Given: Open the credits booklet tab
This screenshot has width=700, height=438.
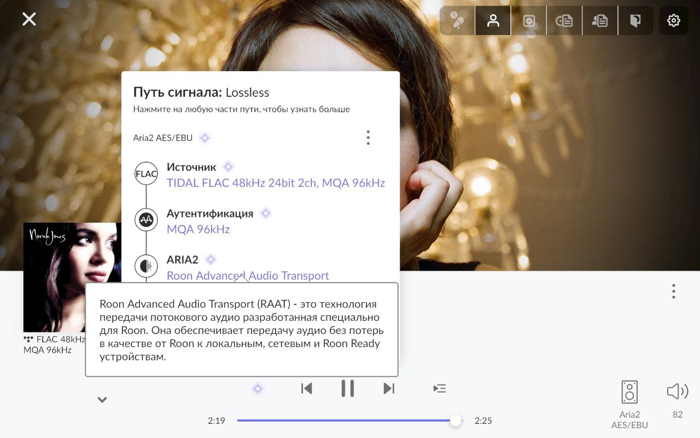Looking at the screenshot, I should coord(635,21).
